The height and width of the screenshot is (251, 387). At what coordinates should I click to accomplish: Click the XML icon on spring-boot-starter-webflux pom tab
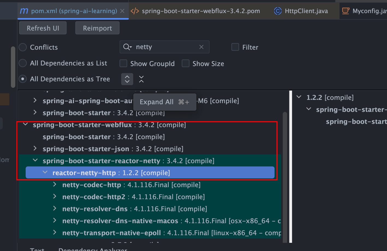[x=135, y=11]
